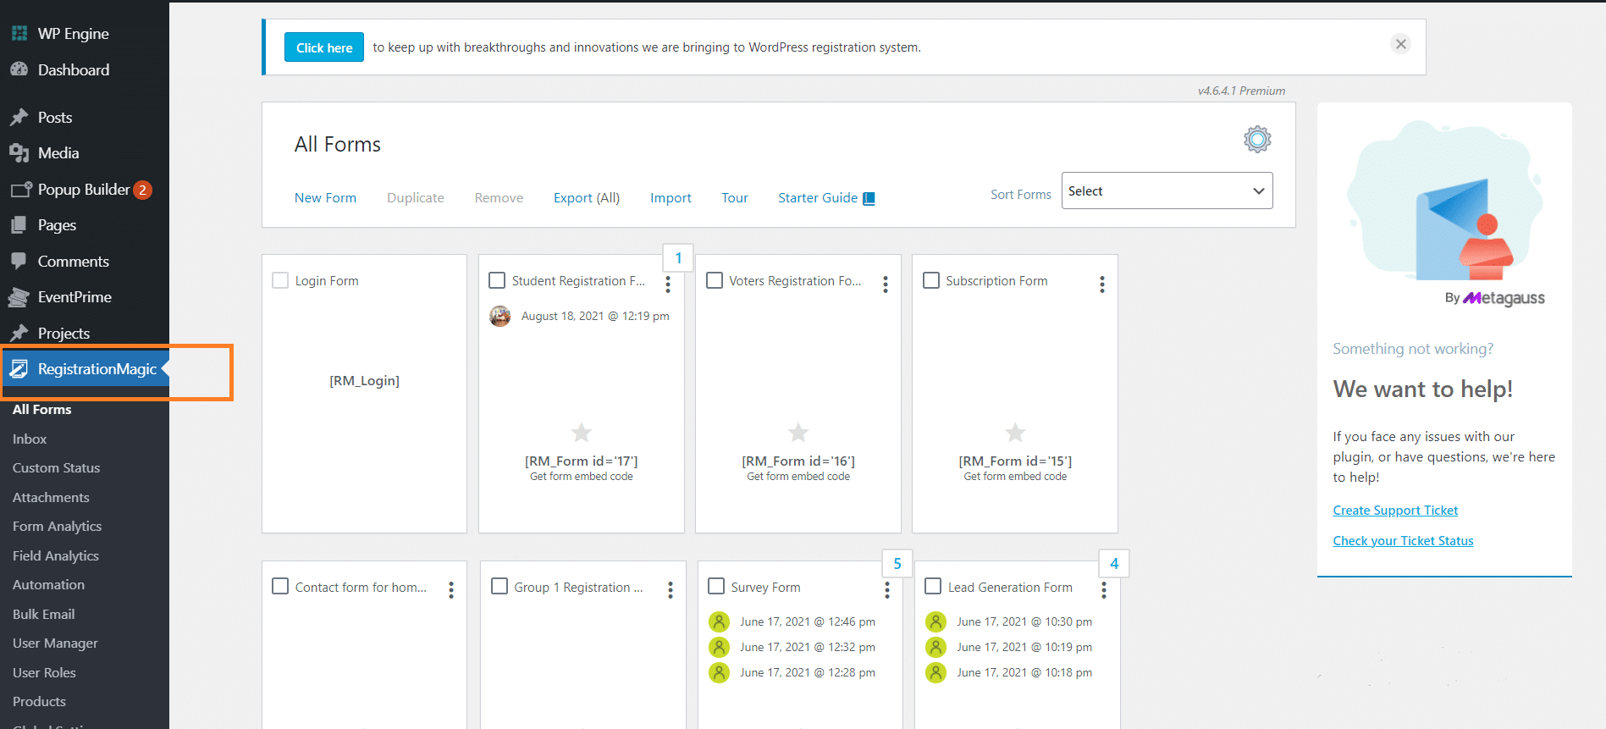This screenshot has height=729, width=1606.
Task: Go to Form Analytics in sidebar
Action: pyautogui.click(x=57, y=527)
